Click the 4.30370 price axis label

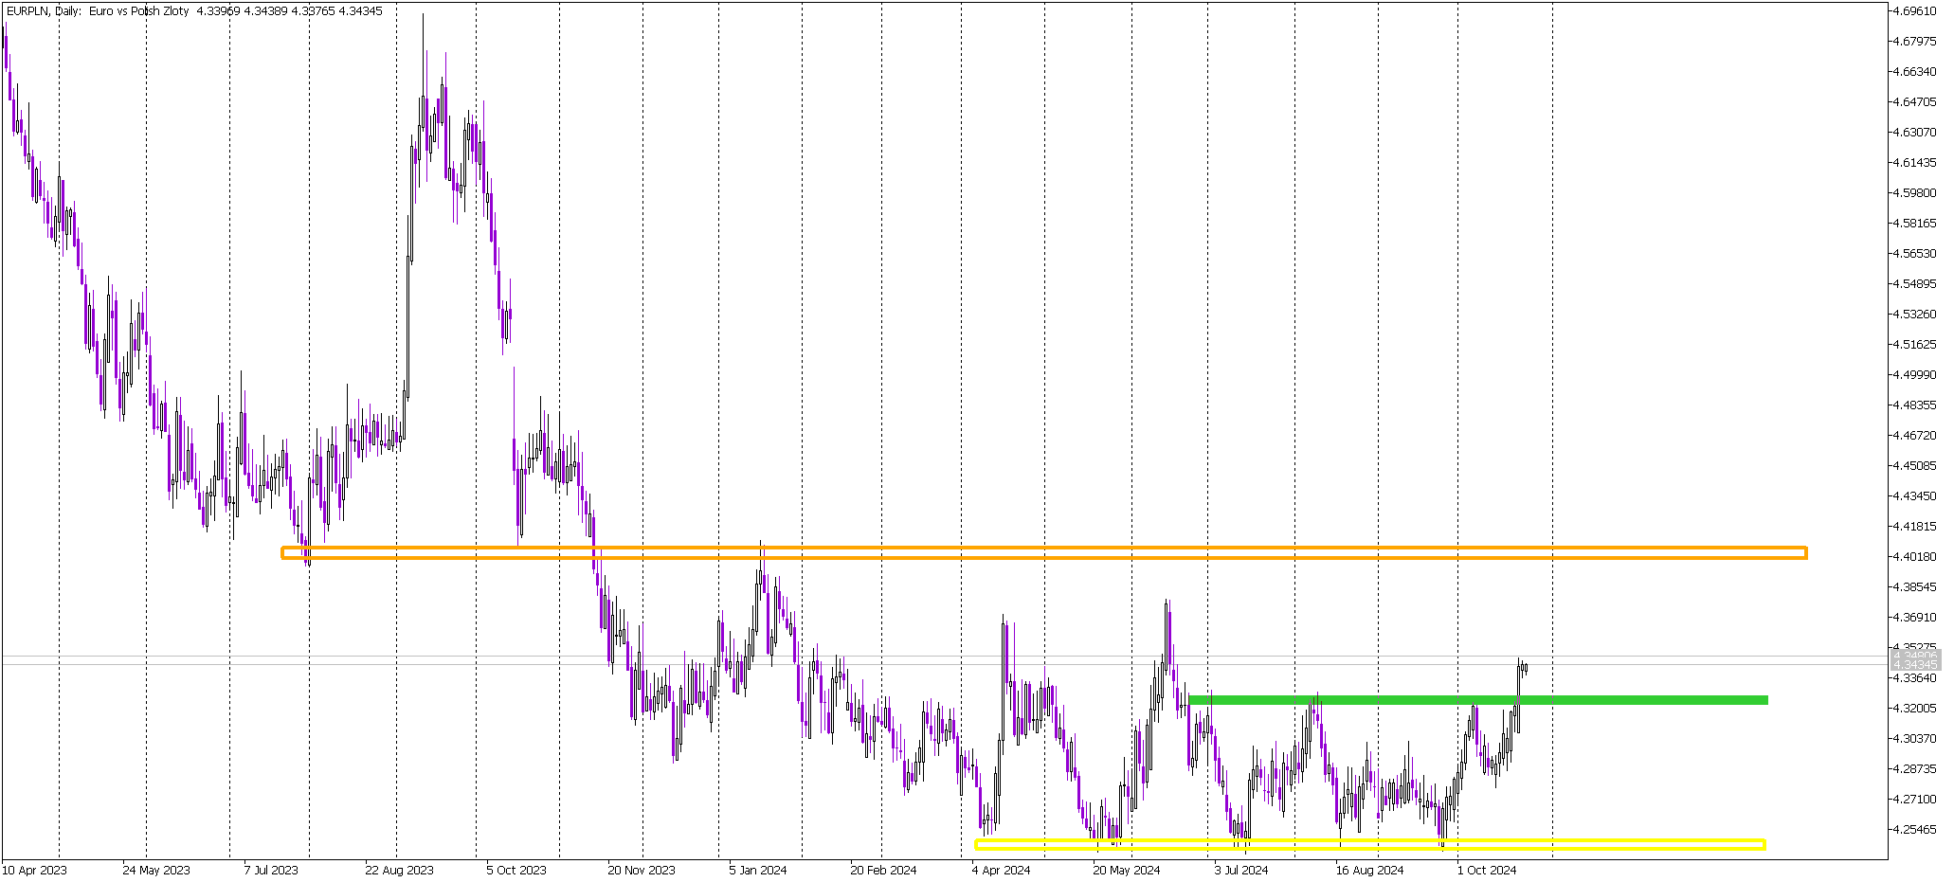pyautogui.click(x=1915, y=739)
